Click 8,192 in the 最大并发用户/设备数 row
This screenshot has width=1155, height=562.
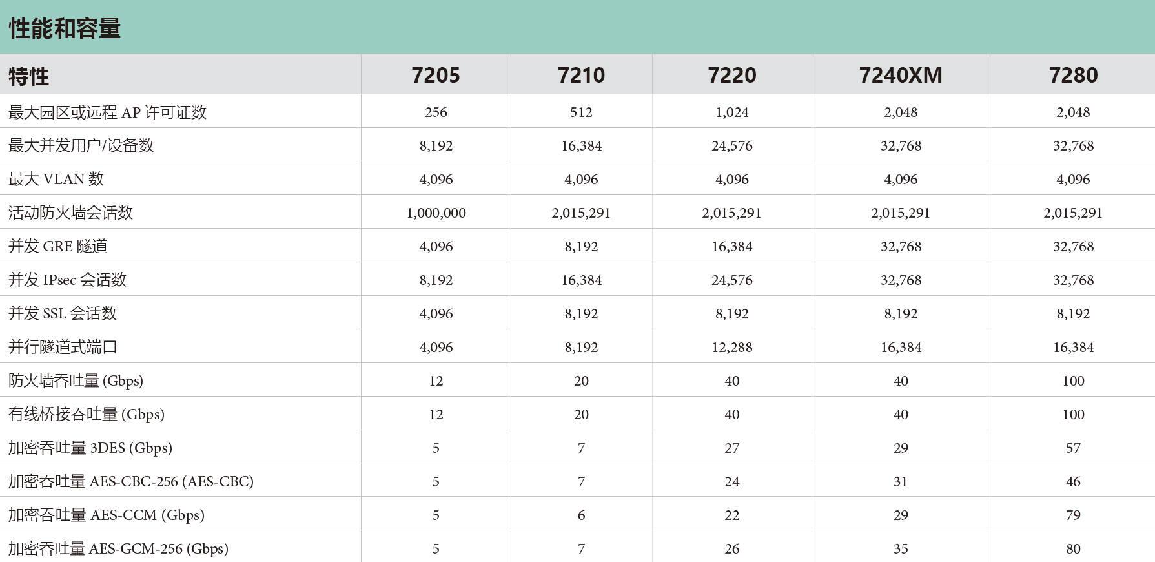(436, 146)
